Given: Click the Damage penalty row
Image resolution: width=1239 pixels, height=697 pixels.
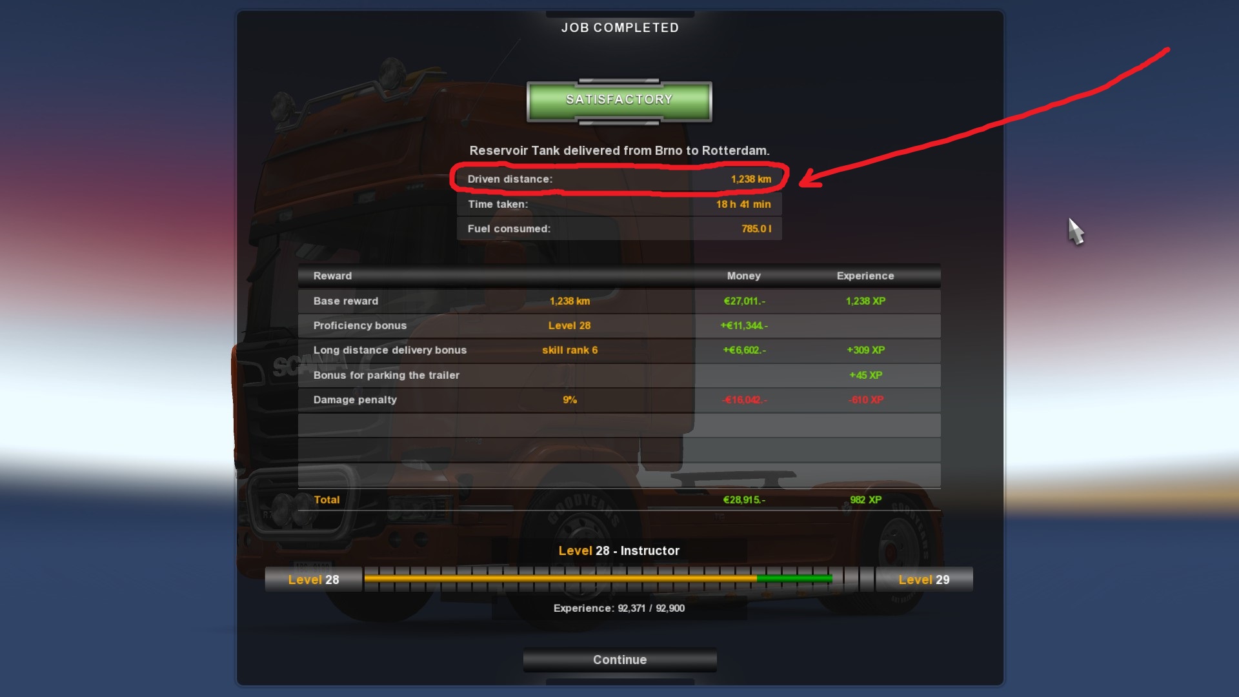Looking at the screenshot, I should coord(619,399).
